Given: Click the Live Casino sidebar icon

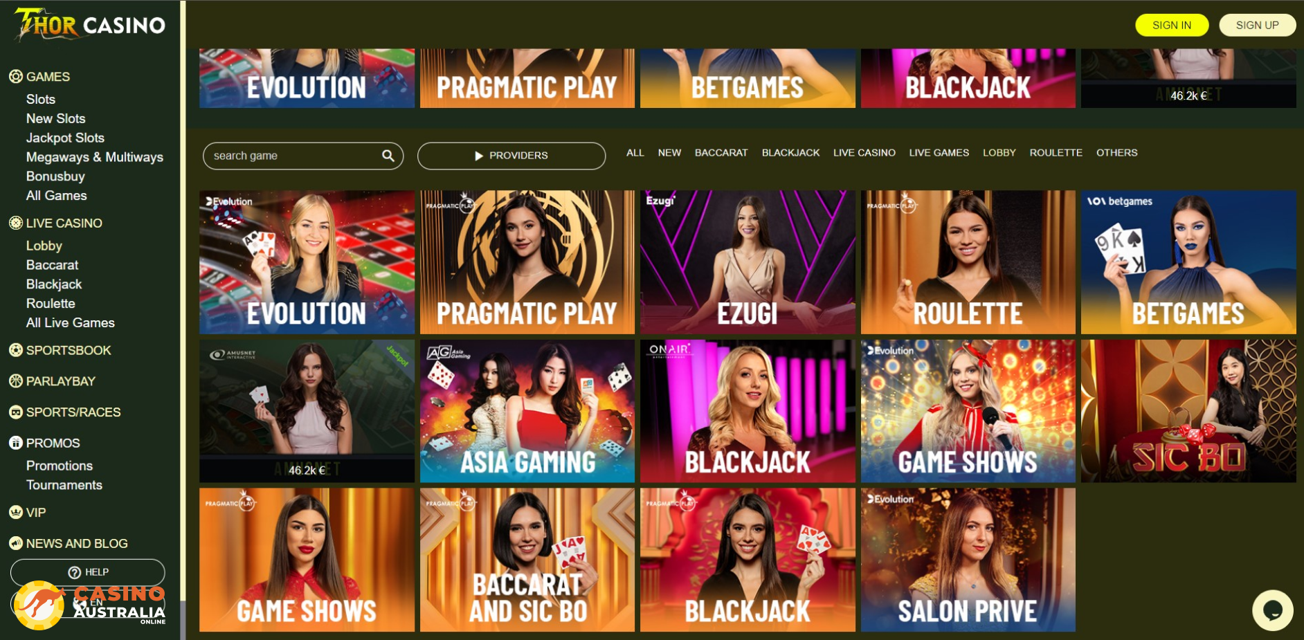Looking at the screenshot, I should tap(16, 223).
